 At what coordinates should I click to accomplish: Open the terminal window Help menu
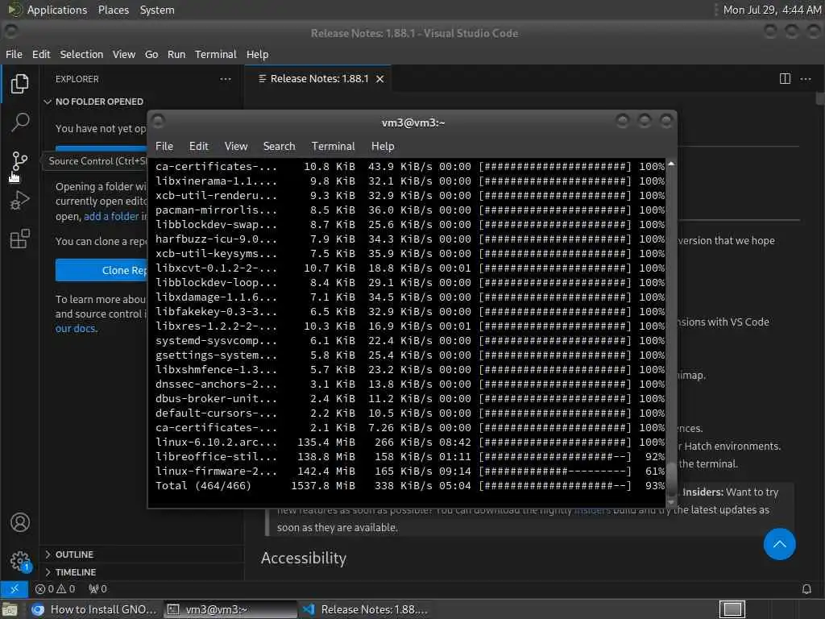coord(383,147)
